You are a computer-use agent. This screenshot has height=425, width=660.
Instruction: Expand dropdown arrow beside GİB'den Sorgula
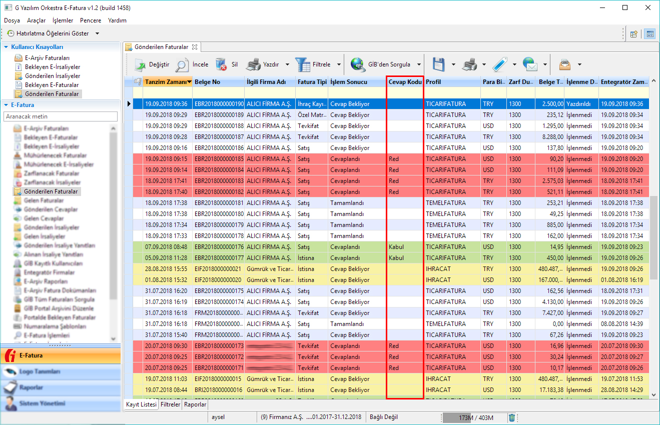coord(419,64)
